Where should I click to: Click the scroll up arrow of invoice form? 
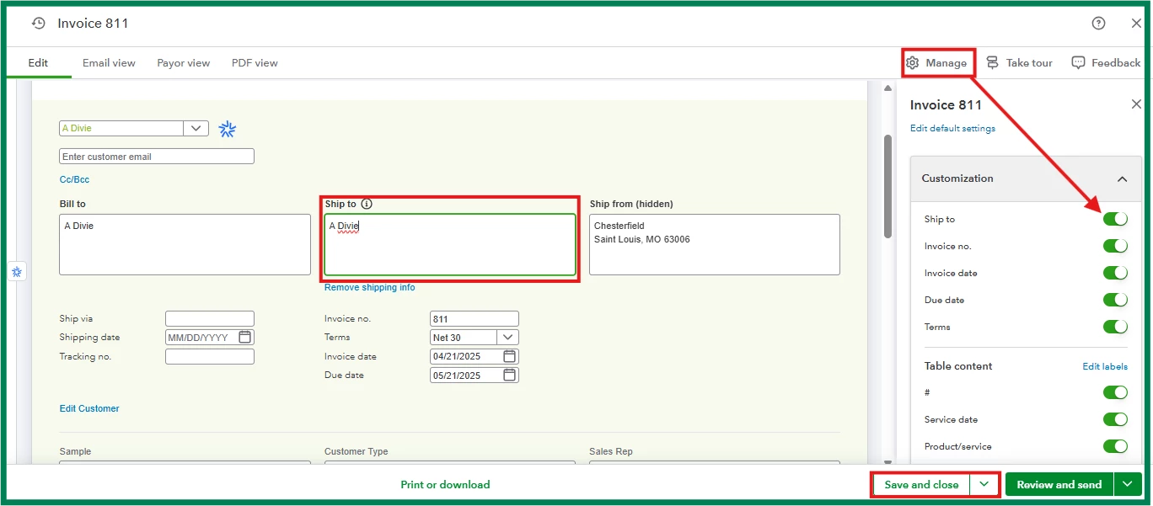(888, 88)
